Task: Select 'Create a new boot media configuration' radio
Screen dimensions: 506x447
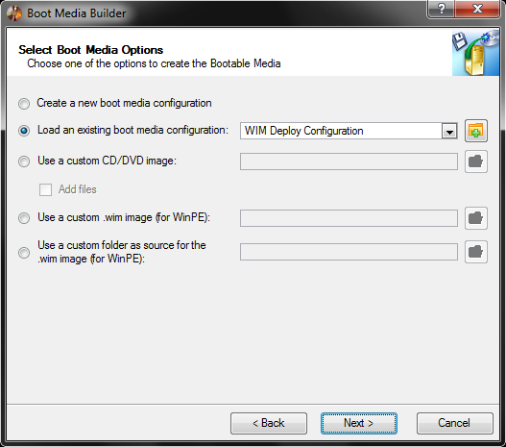Action: tap(24, 104)
